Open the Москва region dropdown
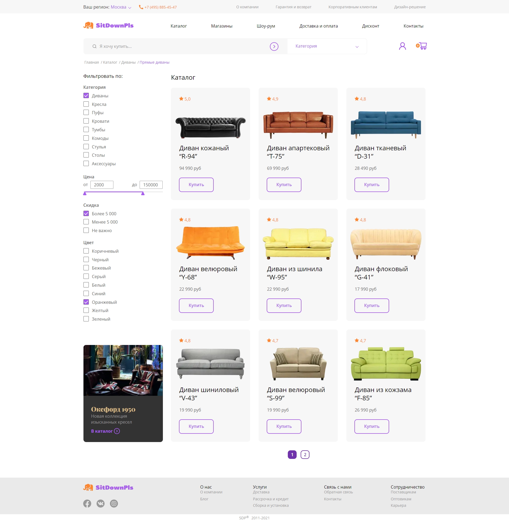The image size is (509, 522). point(121,7)
